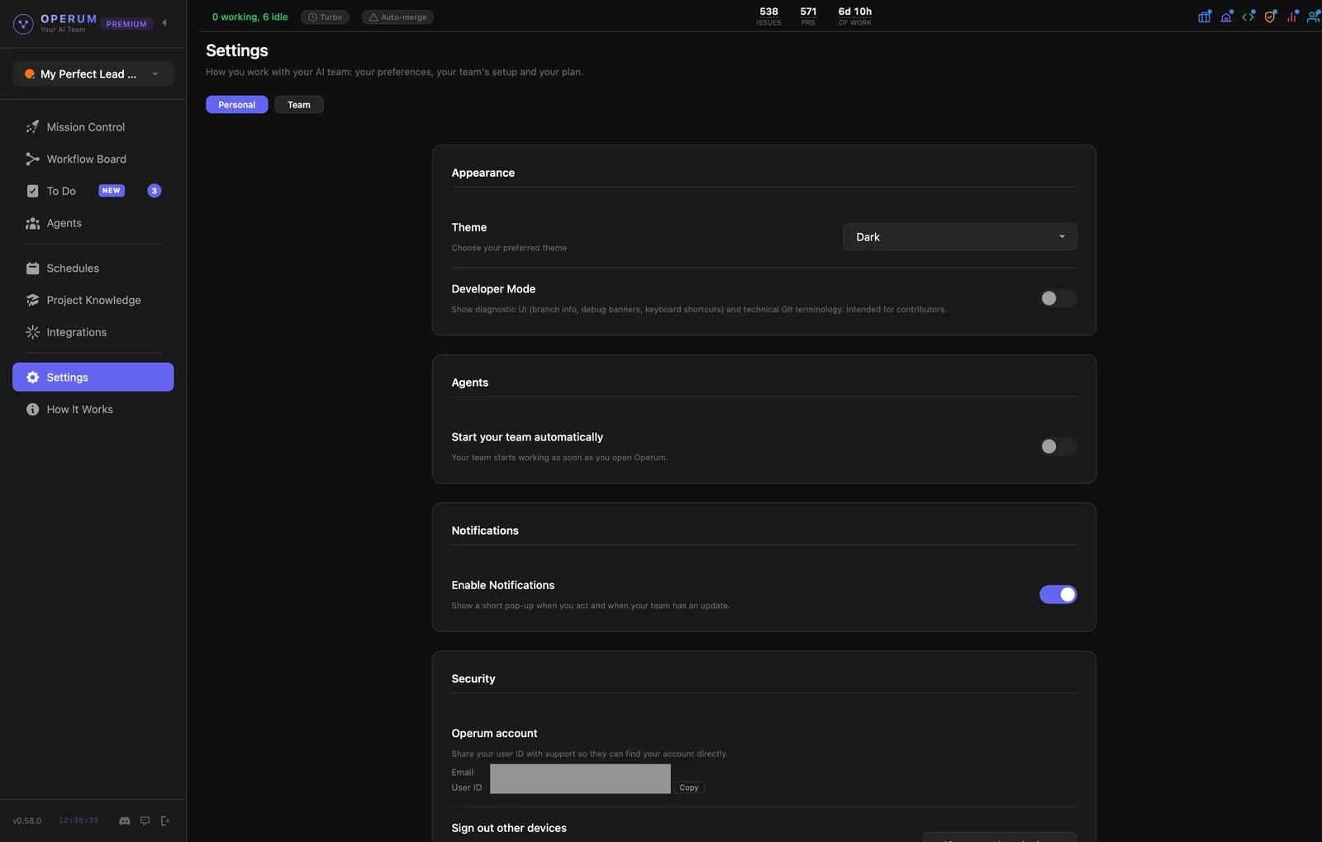The image size is (1322, 842).
Task: Open the pink bar chart icon
Action: pos(1292,17)
